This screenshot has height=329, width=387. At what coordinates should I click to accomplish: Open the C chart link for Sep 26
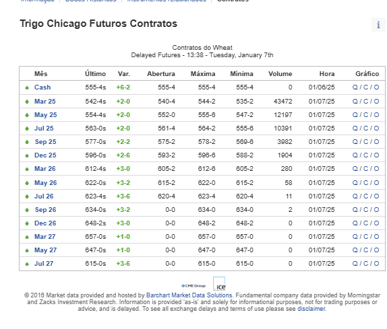tap(365, 209)
